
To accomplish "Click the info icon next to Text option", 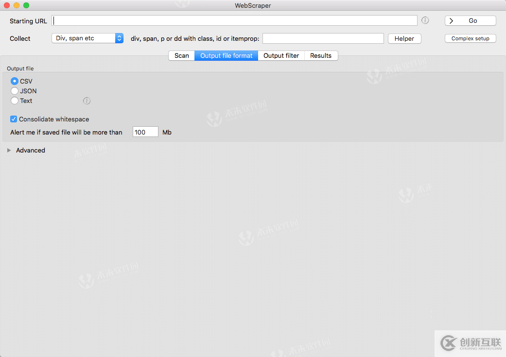I will (87, 101).
